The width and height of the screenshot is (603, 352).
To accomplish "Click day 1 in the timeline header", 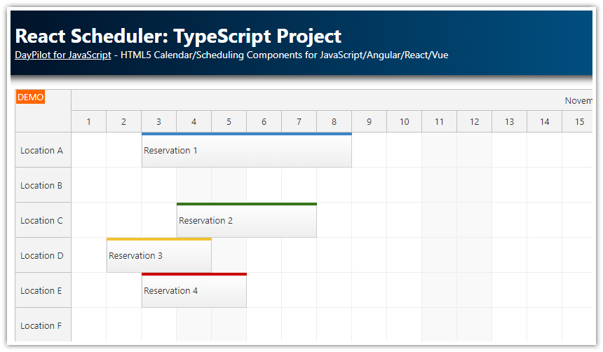I will pos(88,122).
